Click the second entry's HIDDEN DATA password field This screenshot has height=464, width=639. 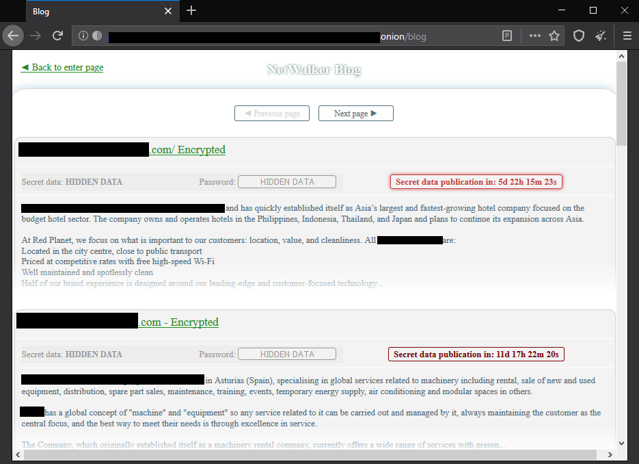(x=287, y=355)
